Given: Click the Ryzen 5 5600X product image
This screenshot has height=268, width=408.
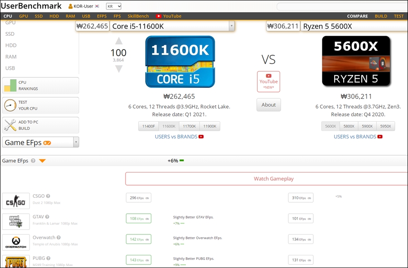Looking at the screenshot, I should (x=356, y=61).
